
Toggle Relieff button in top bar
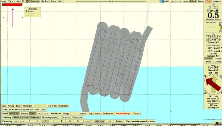[x=193, y=1]
